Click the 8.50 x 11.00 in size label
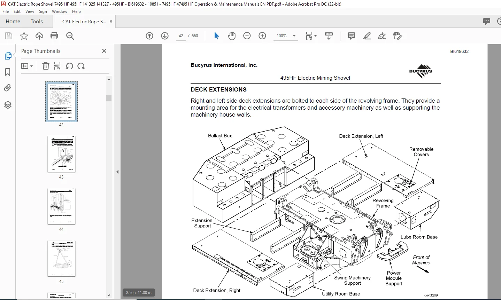Image resolution: width=501 pixels, height=300 pixels. click(x=139, y=293)
